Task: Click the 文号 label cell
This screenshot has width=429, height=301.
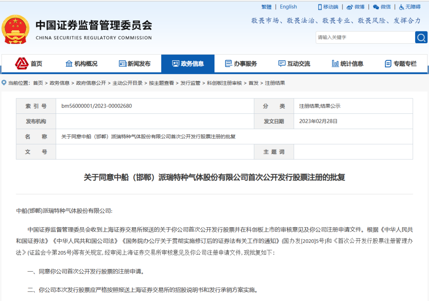Action: (36, 152)
